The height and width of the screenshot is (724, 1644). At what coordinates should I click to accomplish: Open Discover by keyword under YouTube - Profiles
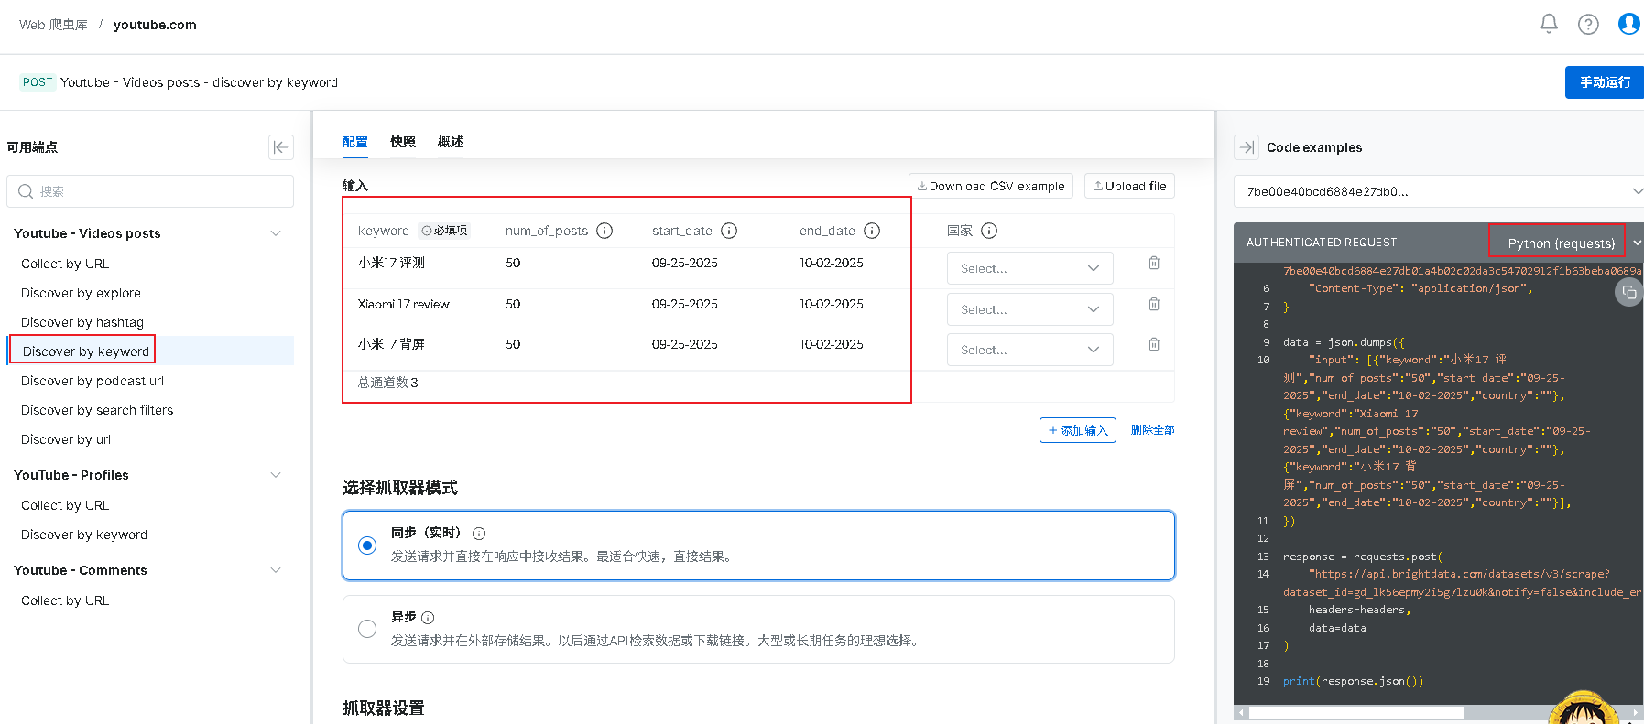point(84,535)
